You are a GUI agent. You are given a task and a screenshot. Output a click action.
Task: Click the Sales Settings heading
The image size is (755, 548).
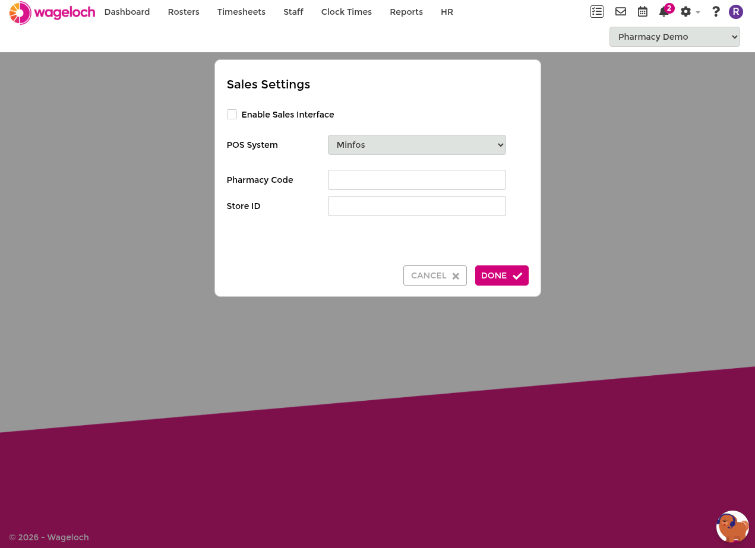point(268,84)
